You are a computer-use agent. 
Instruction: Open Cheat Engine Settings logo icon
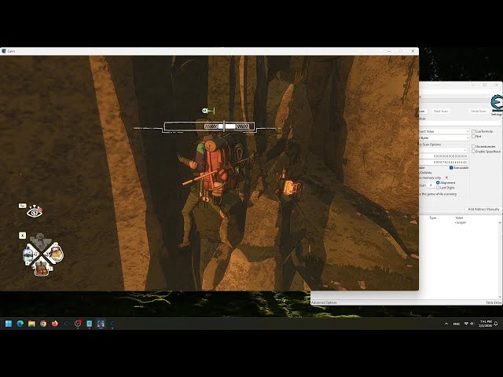click(x=496, y=104)
